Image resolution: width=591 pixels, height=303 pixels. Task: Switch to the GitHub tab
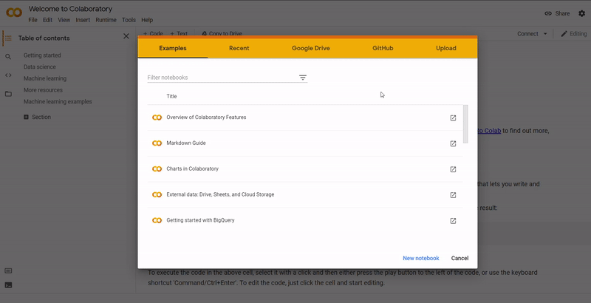coord(383,48)
